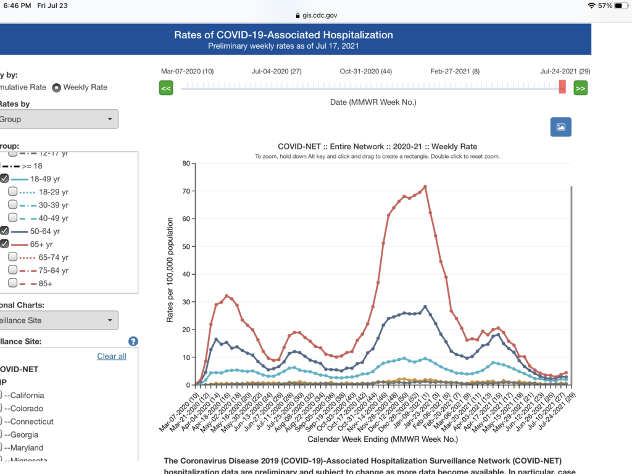Select the Georgia surveillance site

coord(3,434)
